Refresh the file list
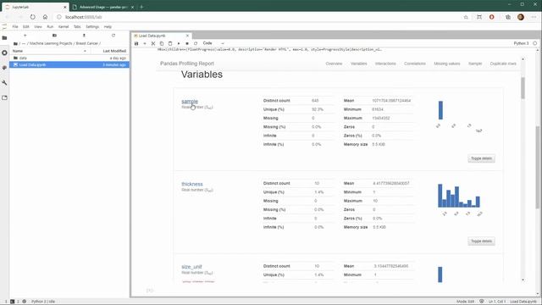This screenshot has height=305, width=542. [x=113, y=36]
